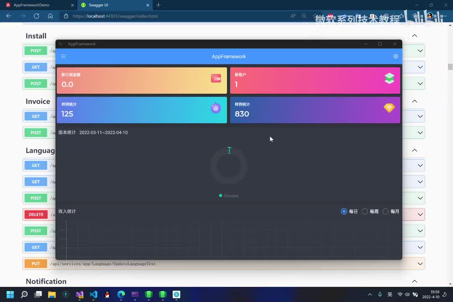
Task: Click the wallet icon on the orange subscription card
Action: click(x=216, y=78)
